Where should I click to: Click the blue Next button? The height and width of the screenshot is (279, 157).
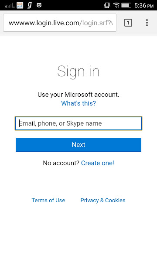78,145
